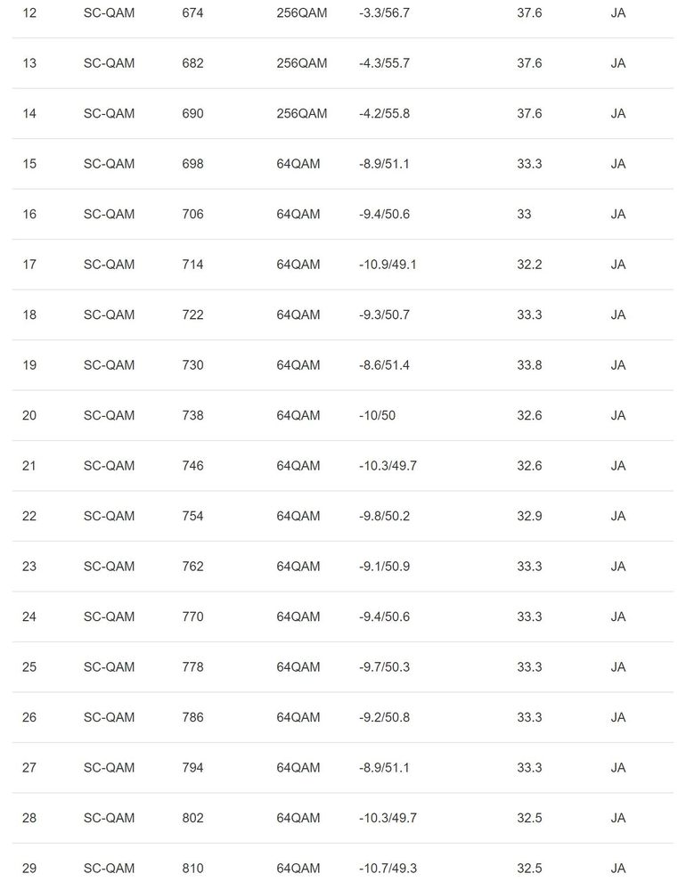This screenshot has height=890, width=678.
Task: Select frequency 714 in channel 17 row
Action: point(192,265)
